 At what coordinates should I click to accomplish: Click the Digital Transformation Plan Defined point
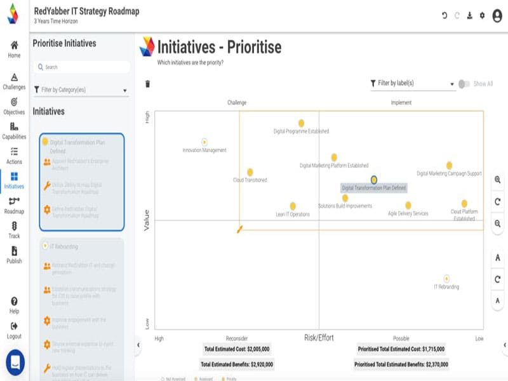374,180
